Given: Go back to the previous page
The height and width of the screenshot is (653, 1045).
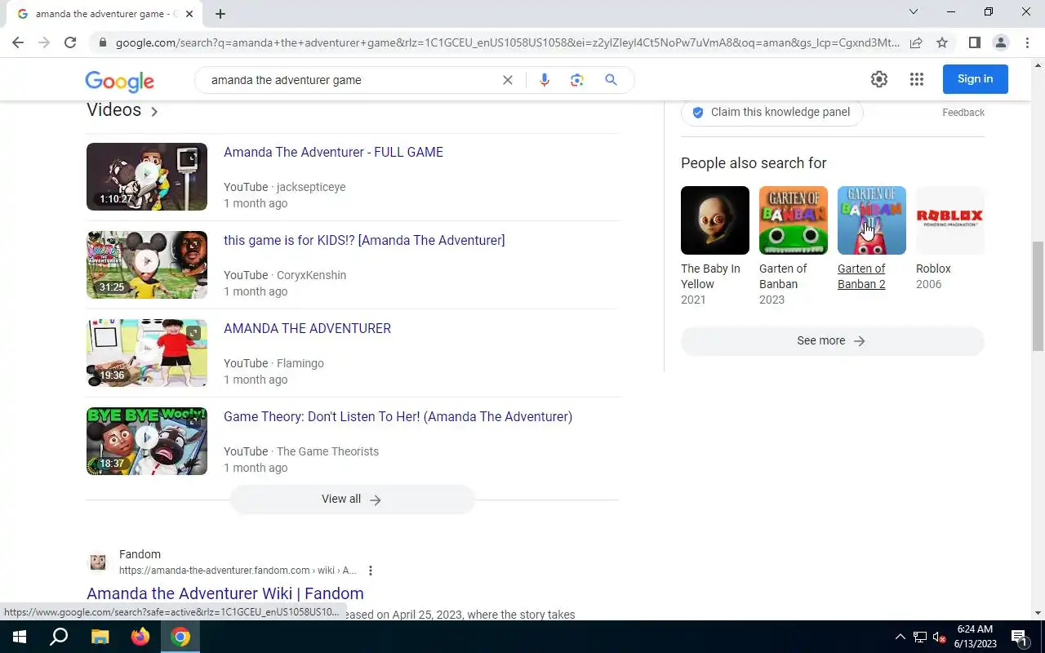Looking at the screenshot, I should point(18,42).
